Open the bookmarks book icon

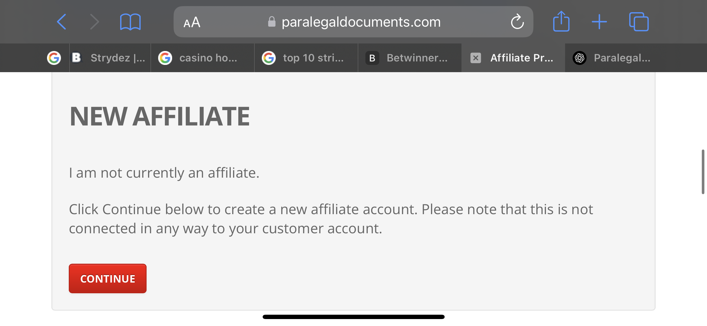130,22
